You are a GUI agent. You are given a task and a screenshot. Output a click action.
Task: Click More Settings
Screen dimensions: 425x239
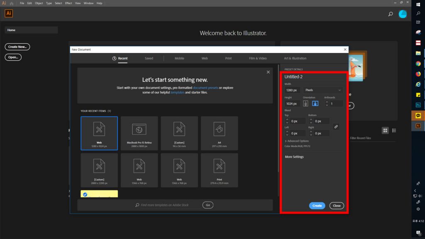pyautogui.click(x=294, y=157)
